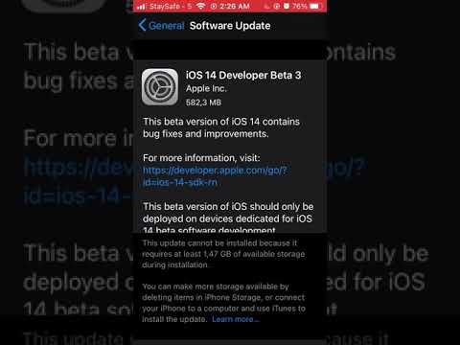
Task: Tap the cellular signal bars icon
Action: tap(141, 7)
